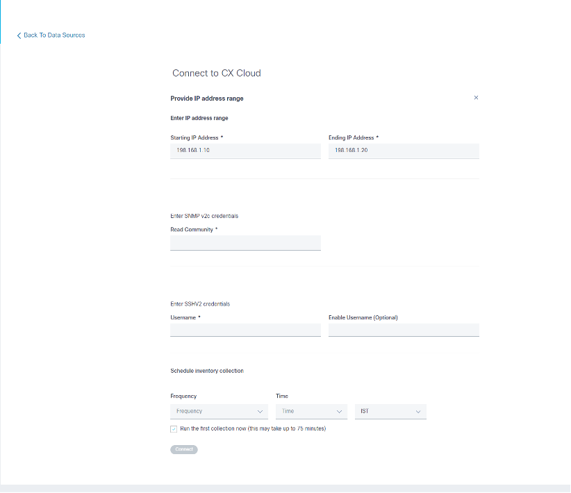
Task: Click the Enter SNMP v2c credentials label
Action: point(204,216)
